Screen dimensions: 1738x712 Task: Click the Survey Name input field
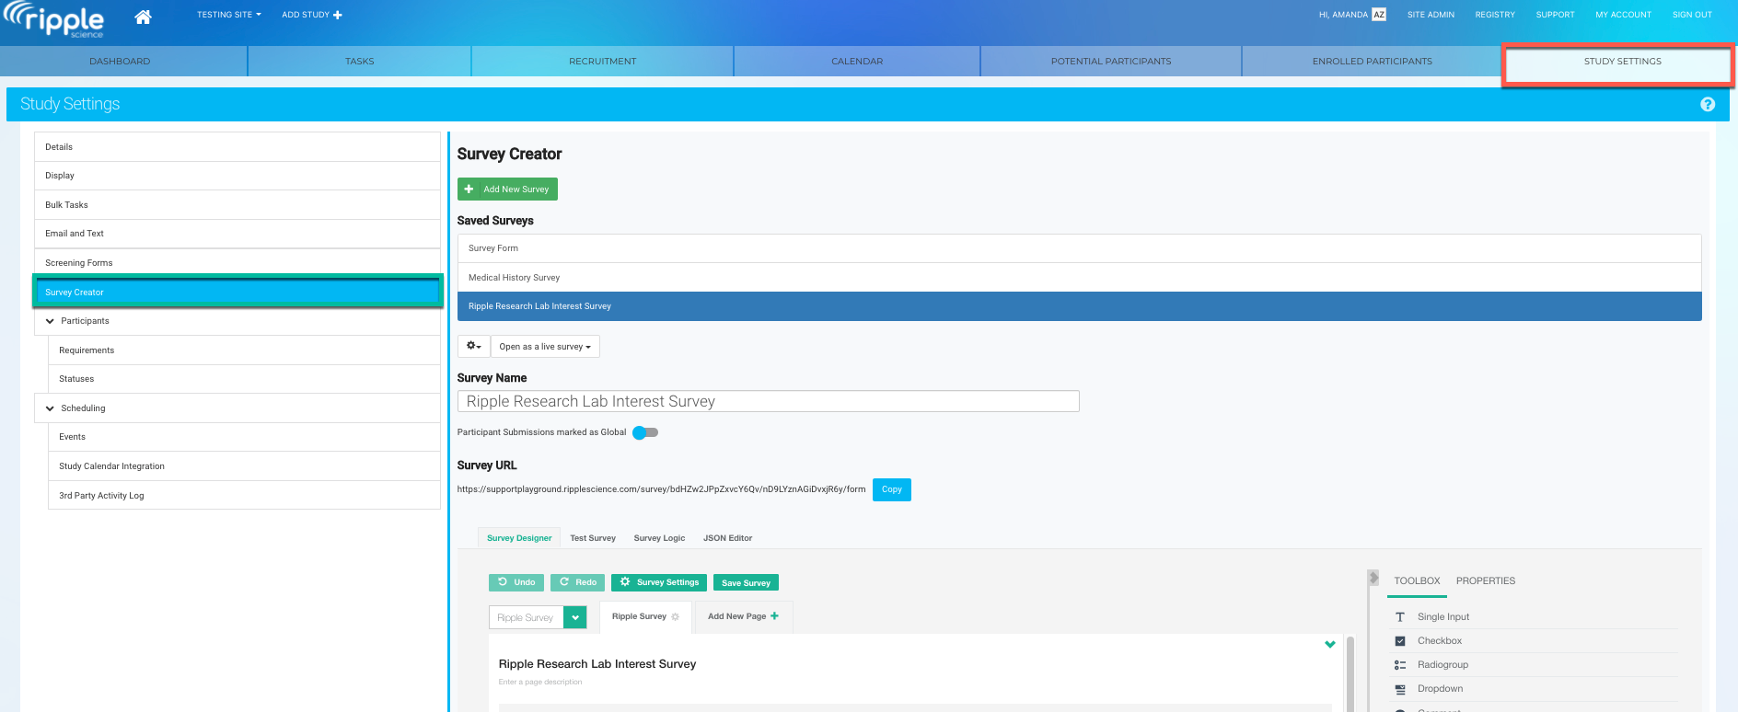[768, 402]
